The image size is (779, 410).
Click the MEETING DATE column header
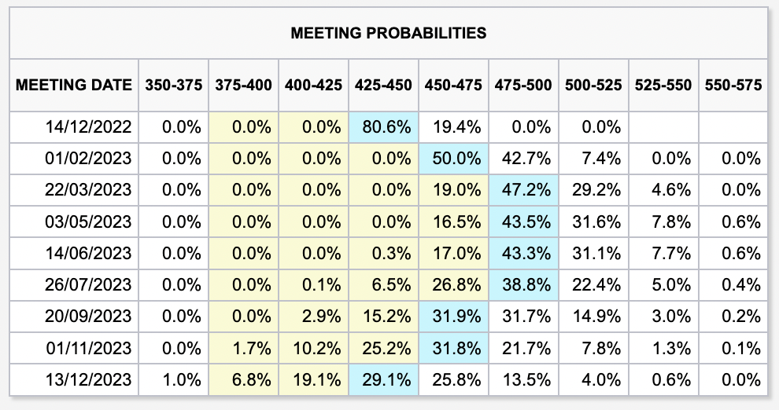tap(74, 85)
